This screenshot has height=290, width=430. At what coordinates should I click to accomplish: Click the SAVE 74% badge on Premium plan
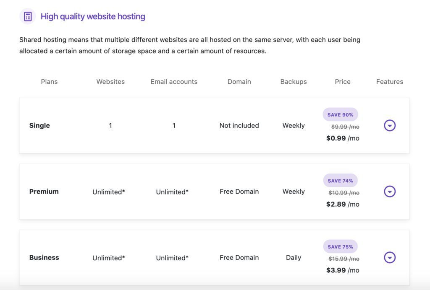tap(340, 180)
